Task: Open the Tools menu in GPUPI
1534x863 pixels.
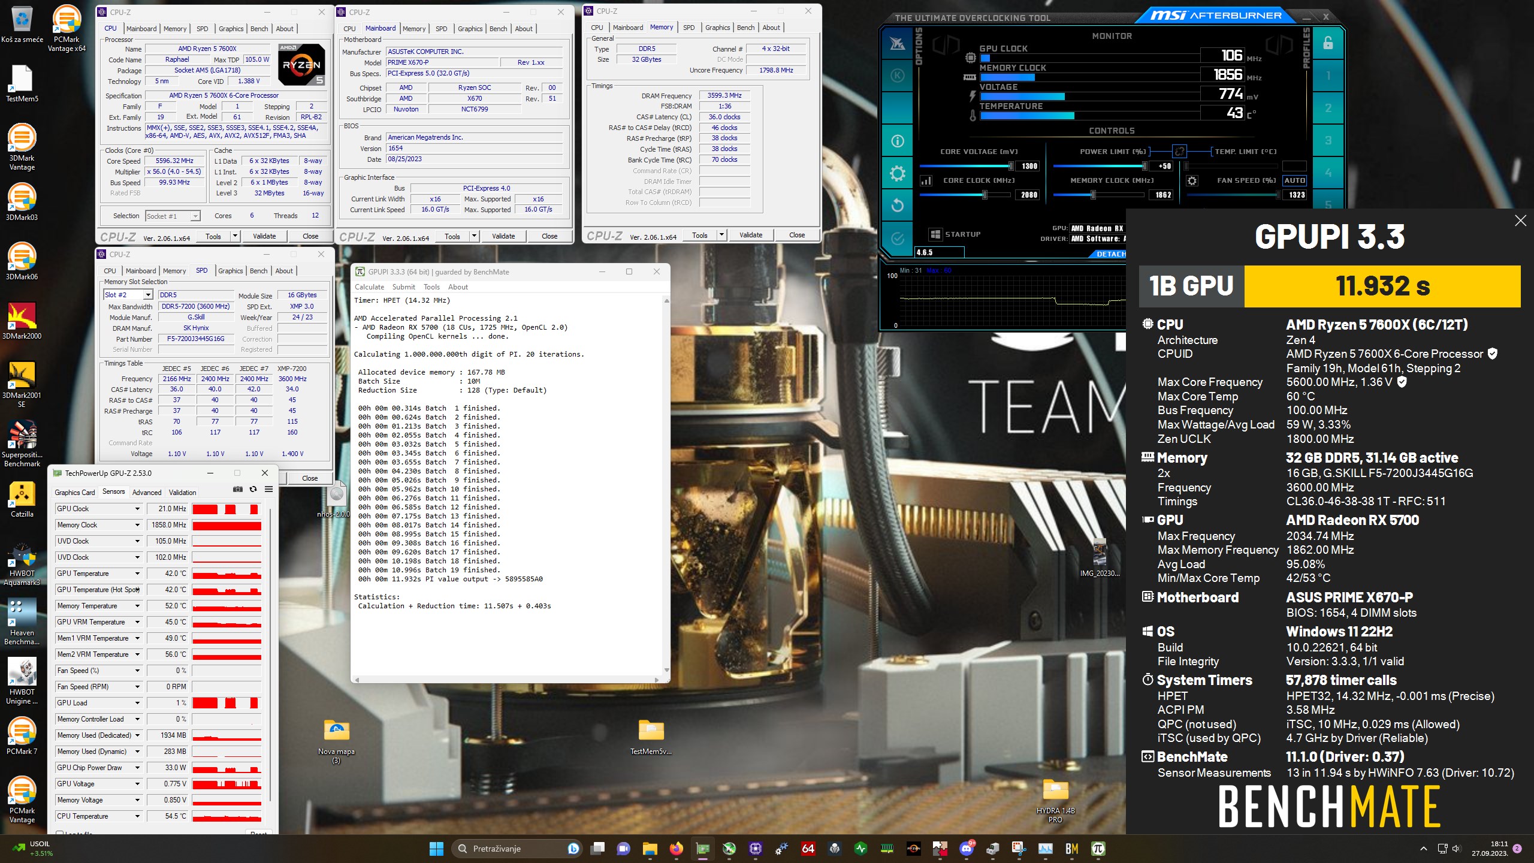Action: pyautogui.click(x=431, y=287)
